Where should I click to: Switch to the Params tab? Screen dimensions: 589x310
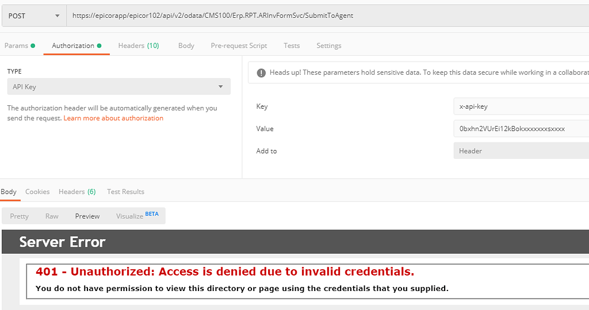[20, 45]
